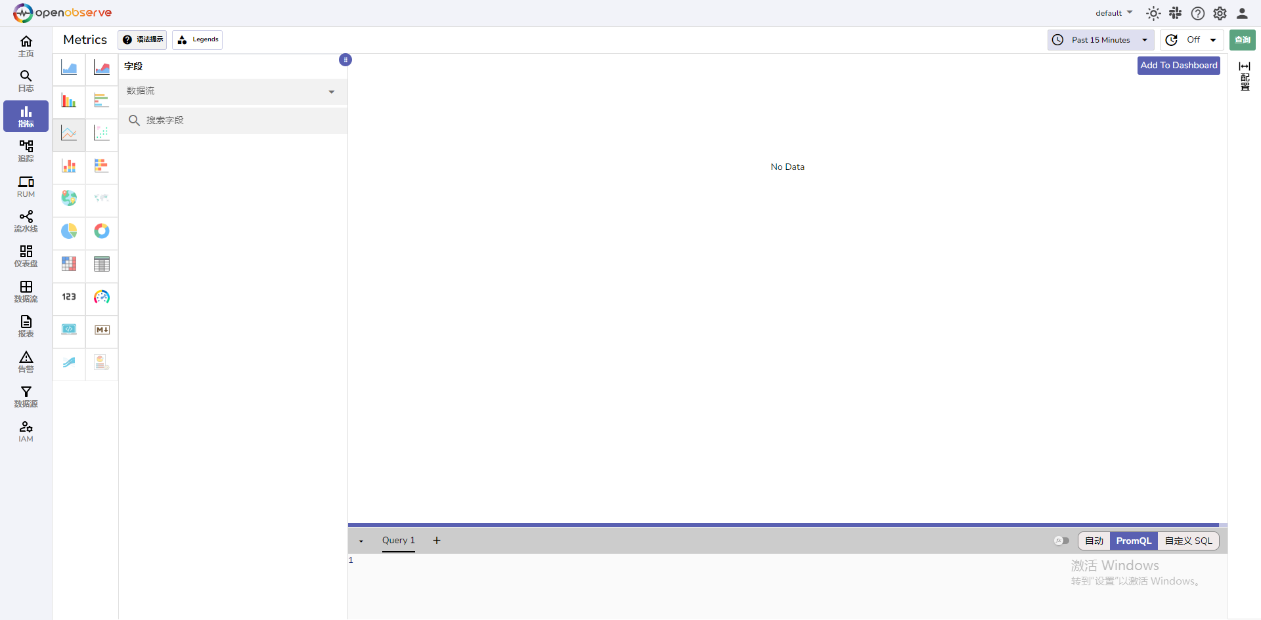This screenshot has width=1261, height=620.
Task: Open the 告警 alerts page
Action: [x=26, y=362]
